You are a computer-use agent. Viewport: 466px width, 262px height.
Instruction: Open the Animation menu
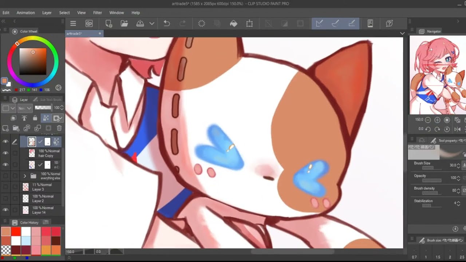tap(25, 13)
